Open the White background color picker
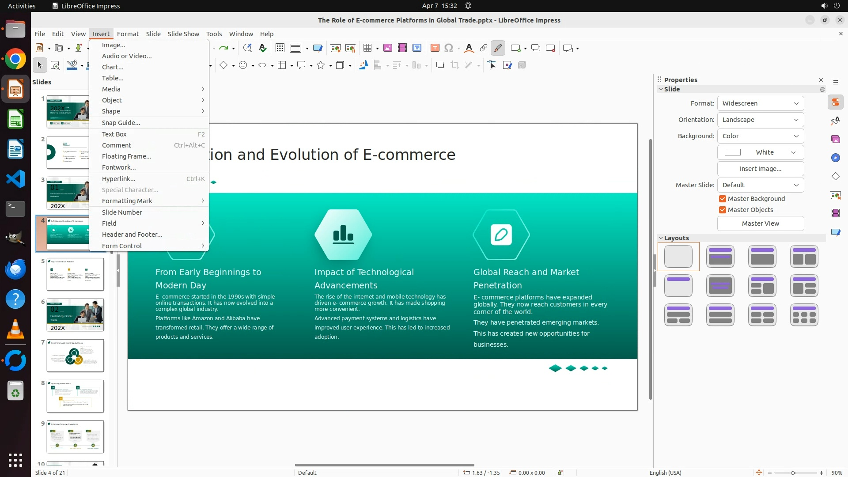 [x=760, y=152]
